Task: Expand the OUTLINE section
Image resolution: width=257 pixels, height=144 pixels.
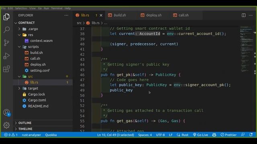Action: (25, 123)
